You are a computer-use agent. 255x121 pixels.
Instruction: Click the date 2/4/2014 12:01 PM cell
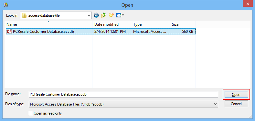click(110, 32)
